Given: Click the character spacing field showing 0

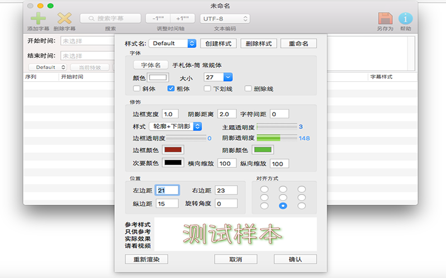Looking at the screenshot, I should (x=279, y=114).
